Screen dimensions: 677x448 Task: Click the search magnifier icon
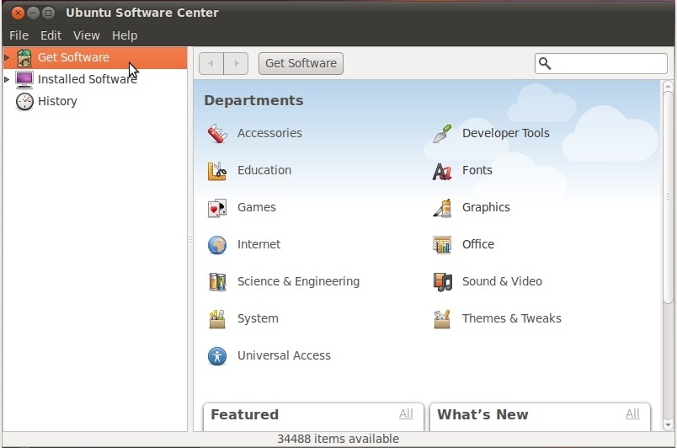[545, 63]
